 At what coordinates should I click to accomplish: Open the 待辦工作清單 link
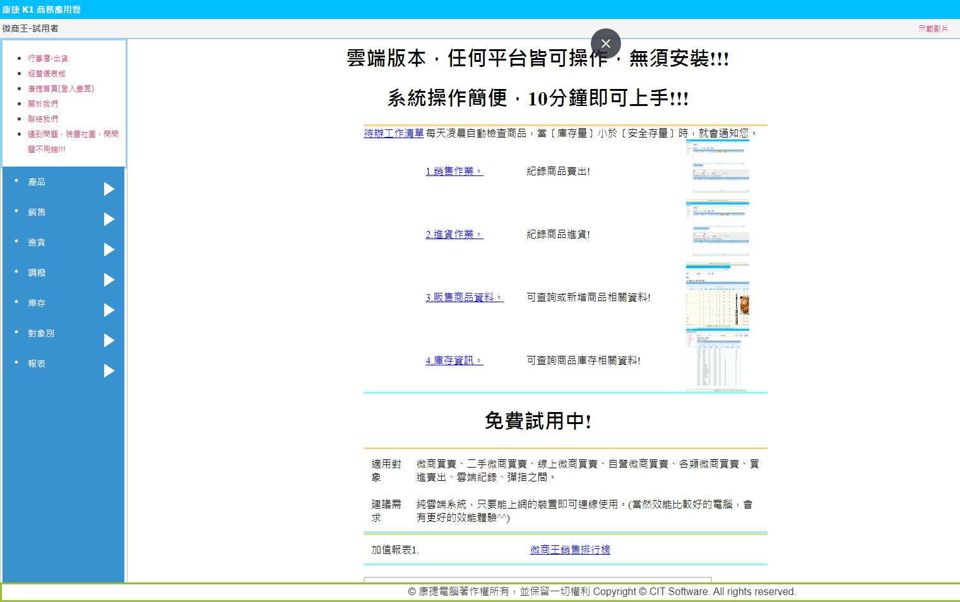tap(394, 133)
